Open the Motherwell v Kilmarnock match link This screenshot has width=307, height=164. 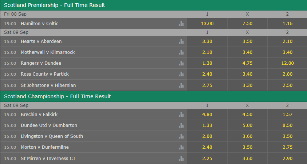coord(48,52)
